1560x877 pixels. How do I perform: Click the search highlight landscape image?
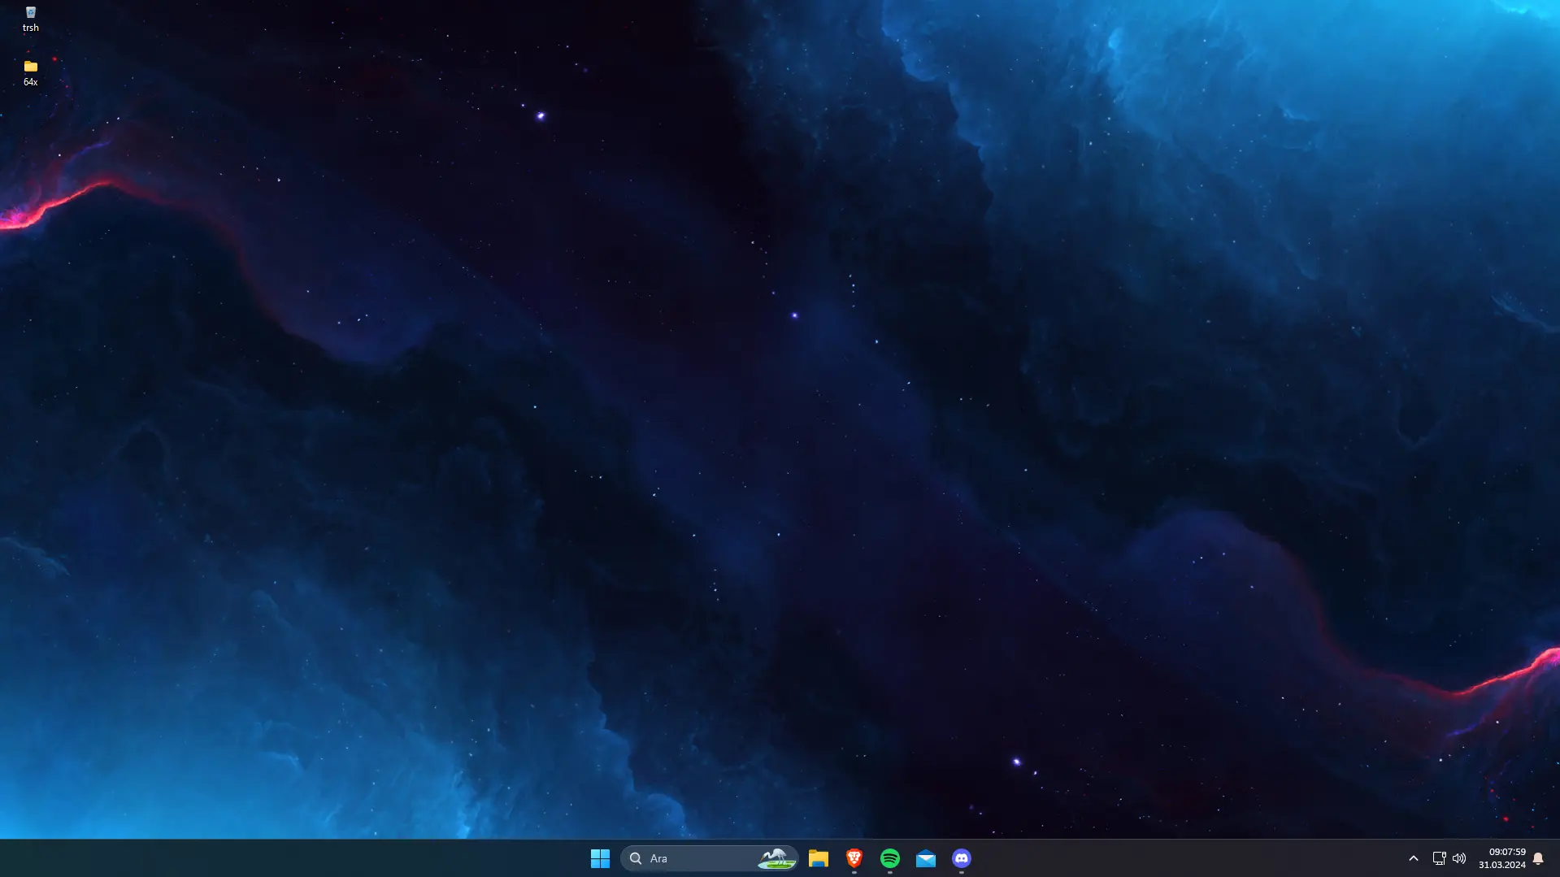(776, 858)
